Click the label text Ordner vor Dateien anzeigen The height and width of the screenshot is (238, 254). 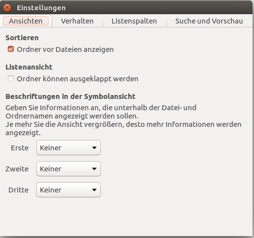point(65,49)
